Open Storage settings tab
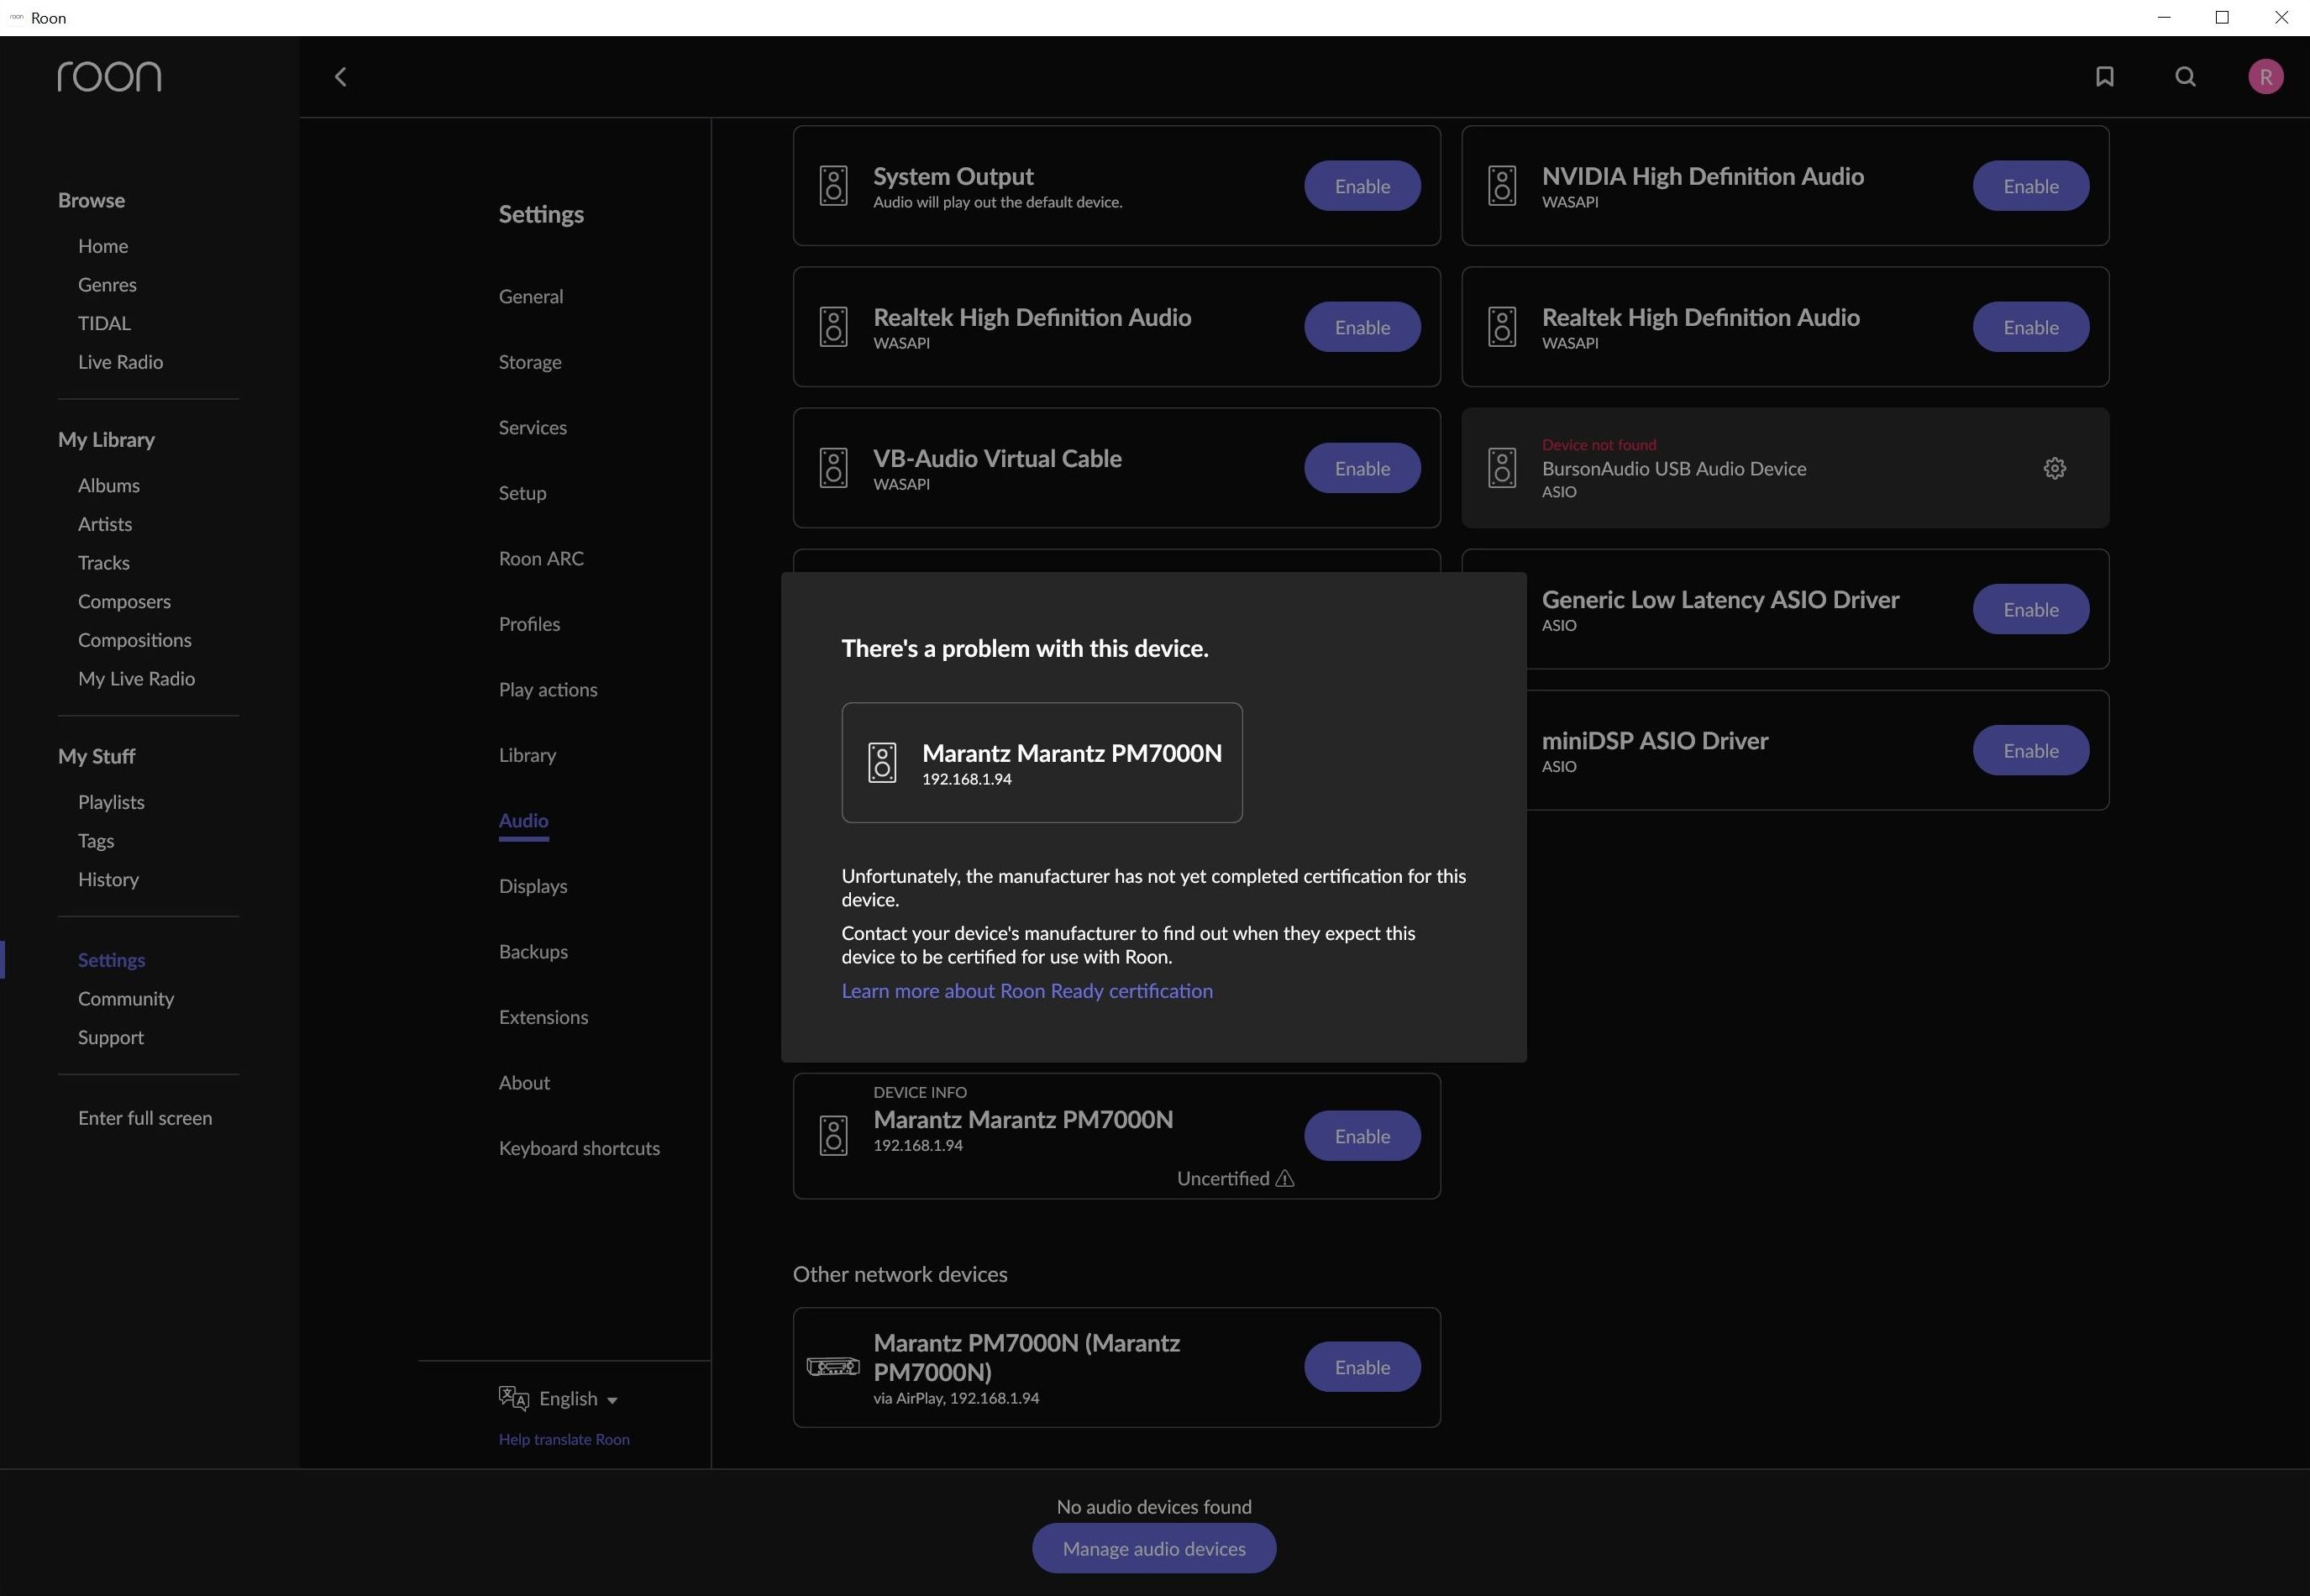This screenshot has width=2310, height=1596. 530,362
